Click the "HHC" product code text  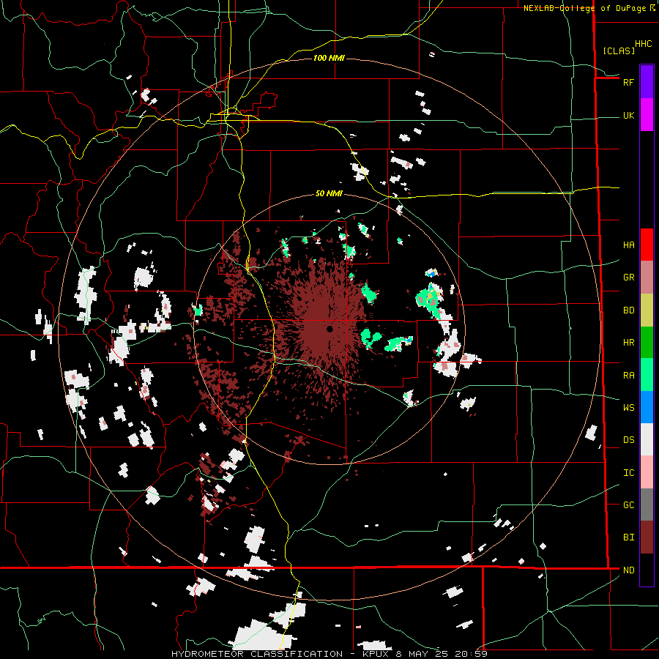point(644,44)
